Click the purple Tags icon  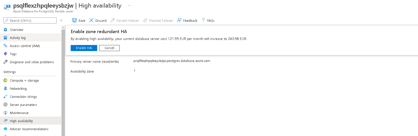pos(5,54)
